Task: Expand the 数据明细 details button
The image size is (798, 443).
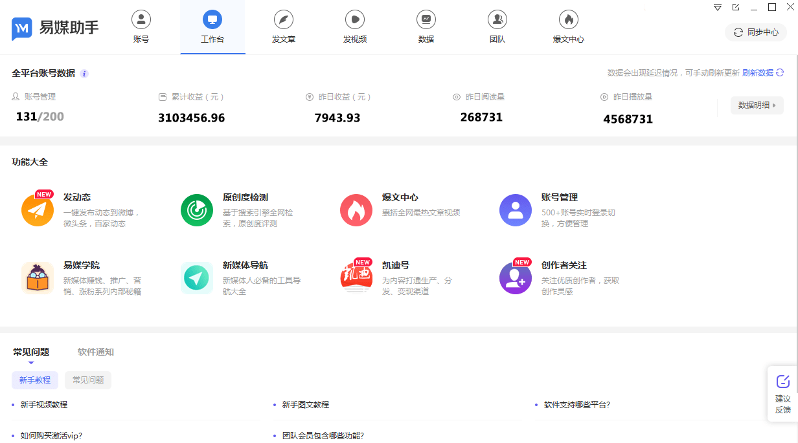Action: click(757, 105)
